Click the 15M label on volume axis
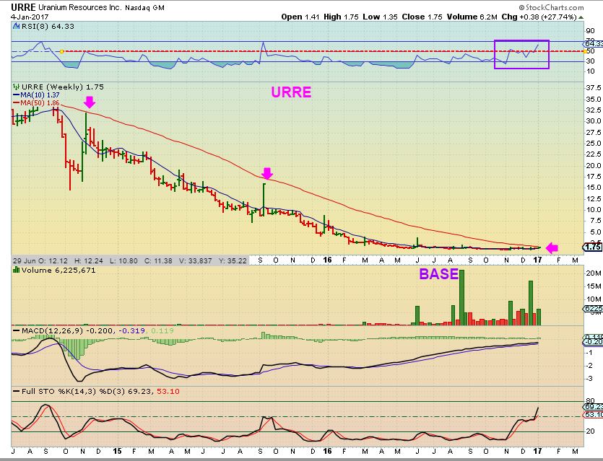The height and width of the screenshot is (461, 603). 593,286
